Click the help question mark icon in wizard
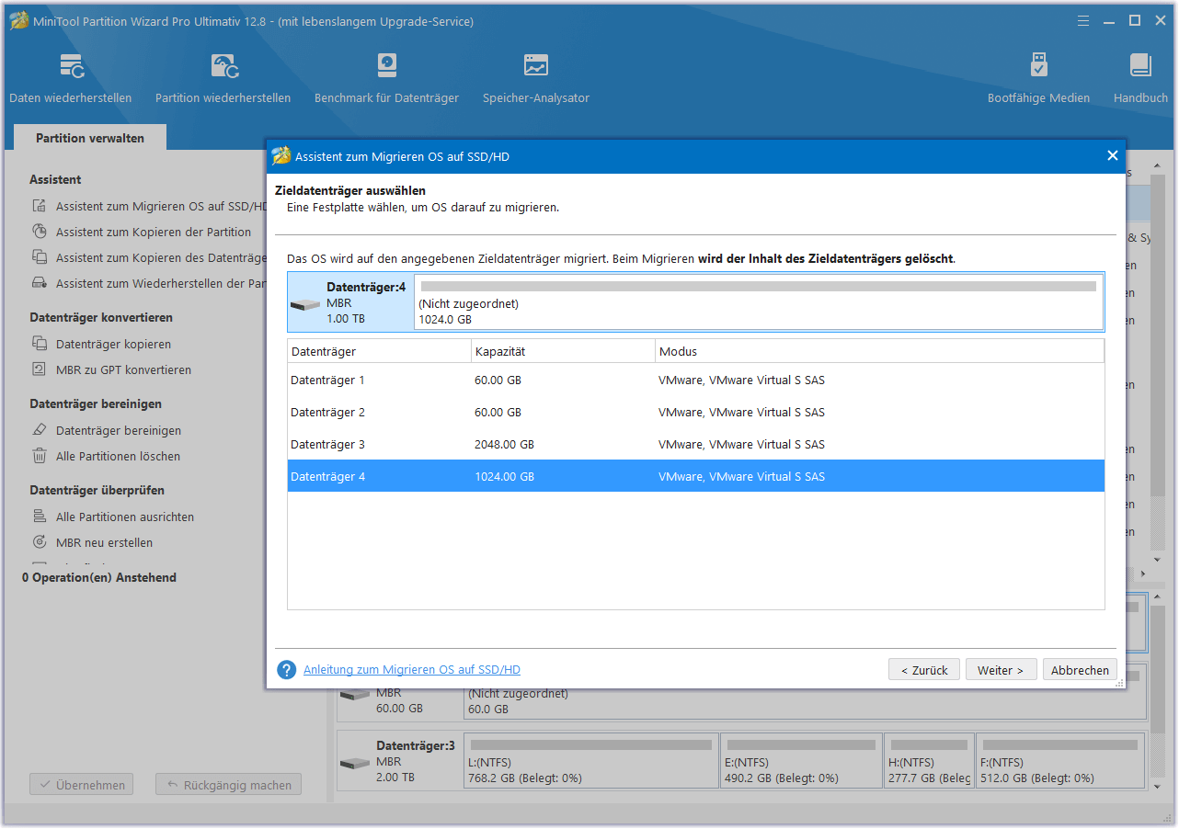This screenshot has height=829, width=1179. (x=286, y=670)
